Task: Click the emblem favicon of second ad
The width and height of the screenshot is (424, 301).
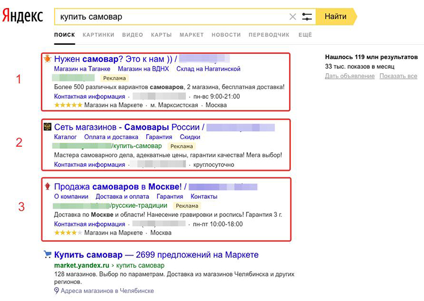Action: pyautogui.click(x=48, y=127)
